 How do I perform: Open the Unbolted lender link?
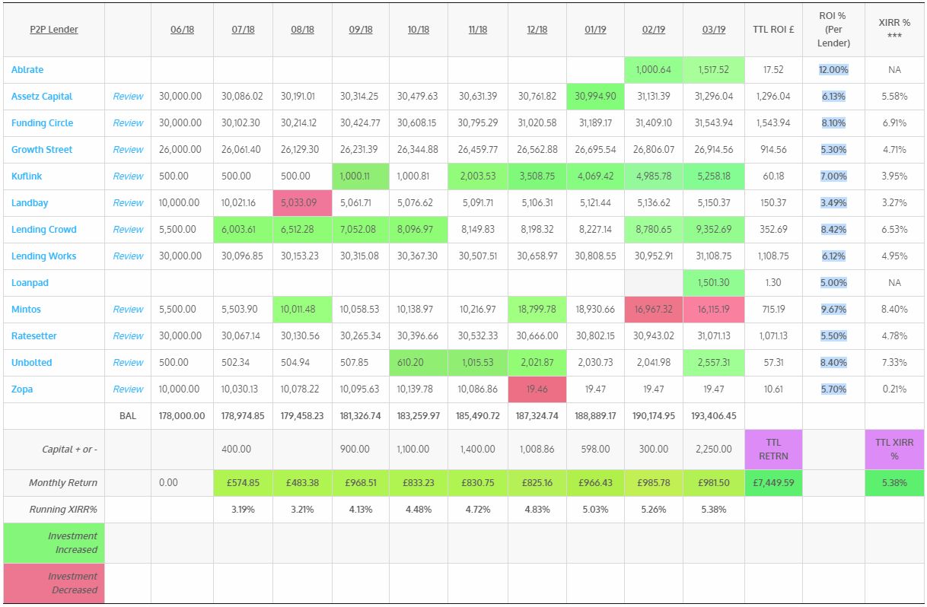[x=32, y=363]
